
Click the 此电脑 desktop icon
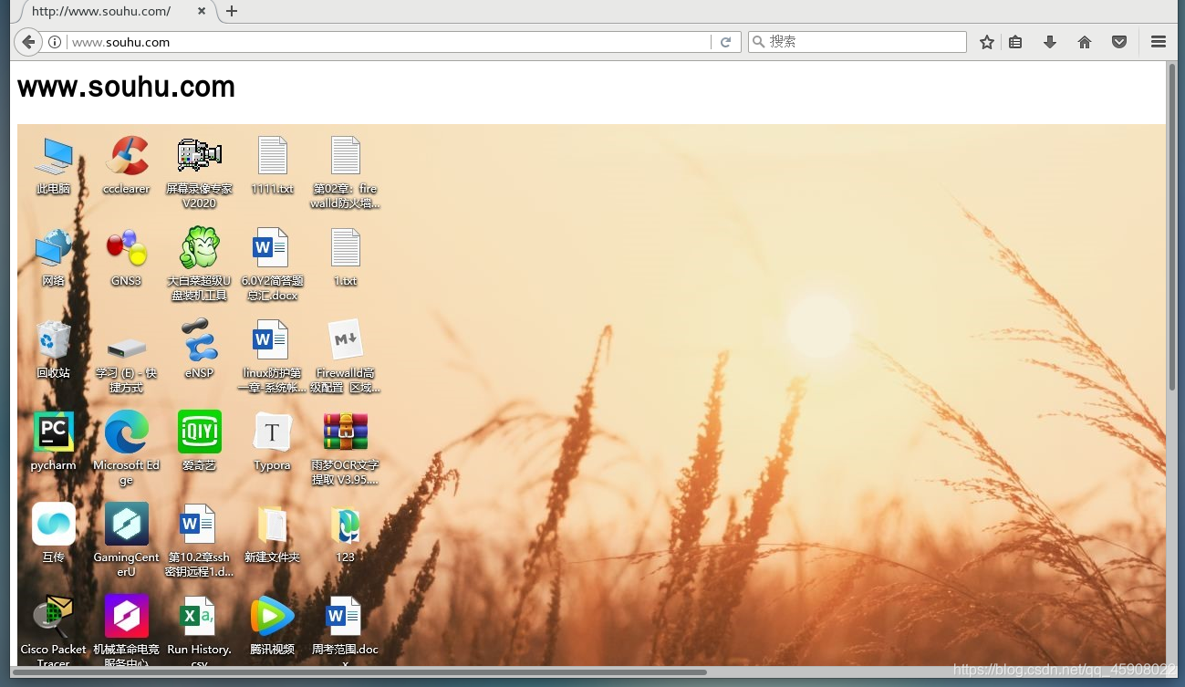click(54, 166)
